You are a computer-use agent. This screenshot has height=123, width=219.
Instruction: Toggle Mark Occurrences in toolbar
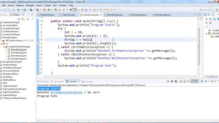(x=75, y=10)
